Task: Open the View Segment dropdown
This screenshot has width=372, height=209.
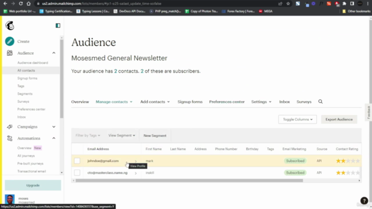Action: pos(121,135)
